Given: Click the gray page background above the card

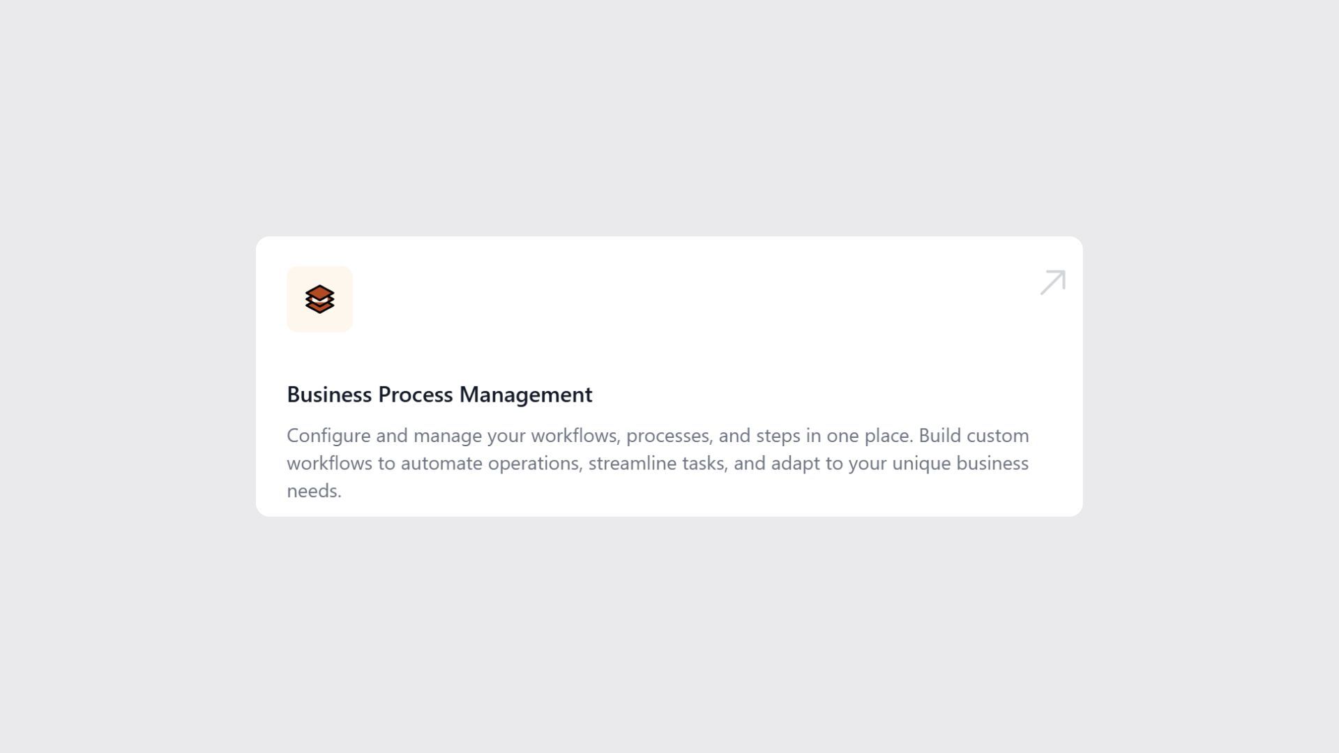Looking at the screenshot, I should point(669,125).
